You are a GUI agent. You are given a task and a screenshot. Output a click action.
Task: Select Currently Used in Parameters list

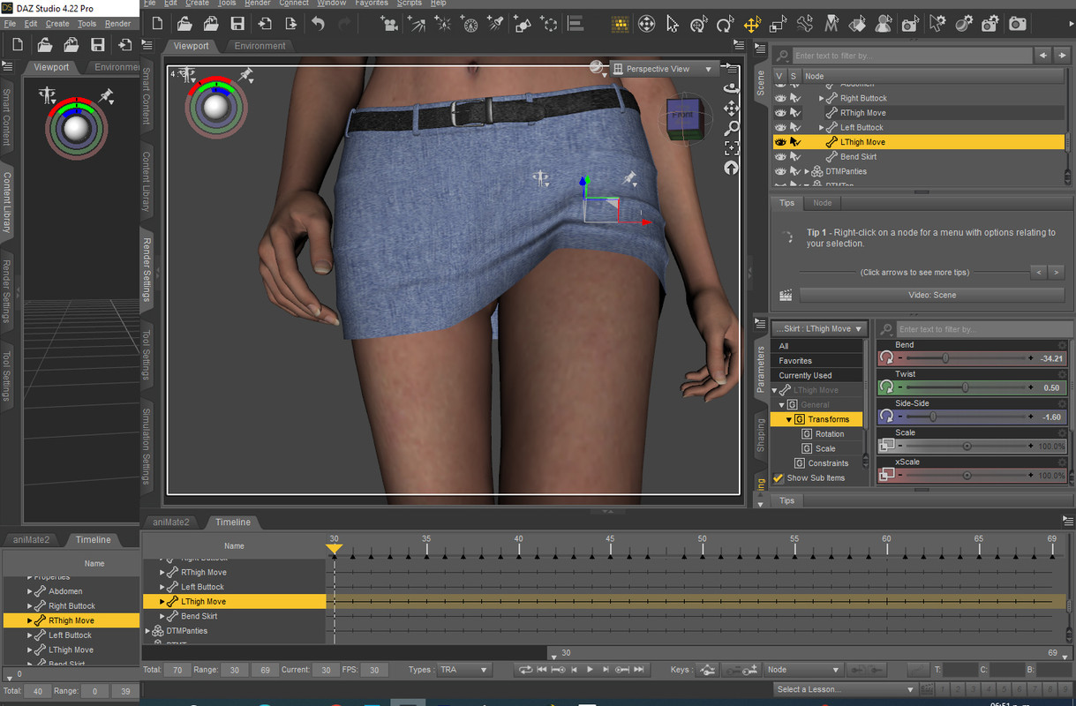pos(805,375)
